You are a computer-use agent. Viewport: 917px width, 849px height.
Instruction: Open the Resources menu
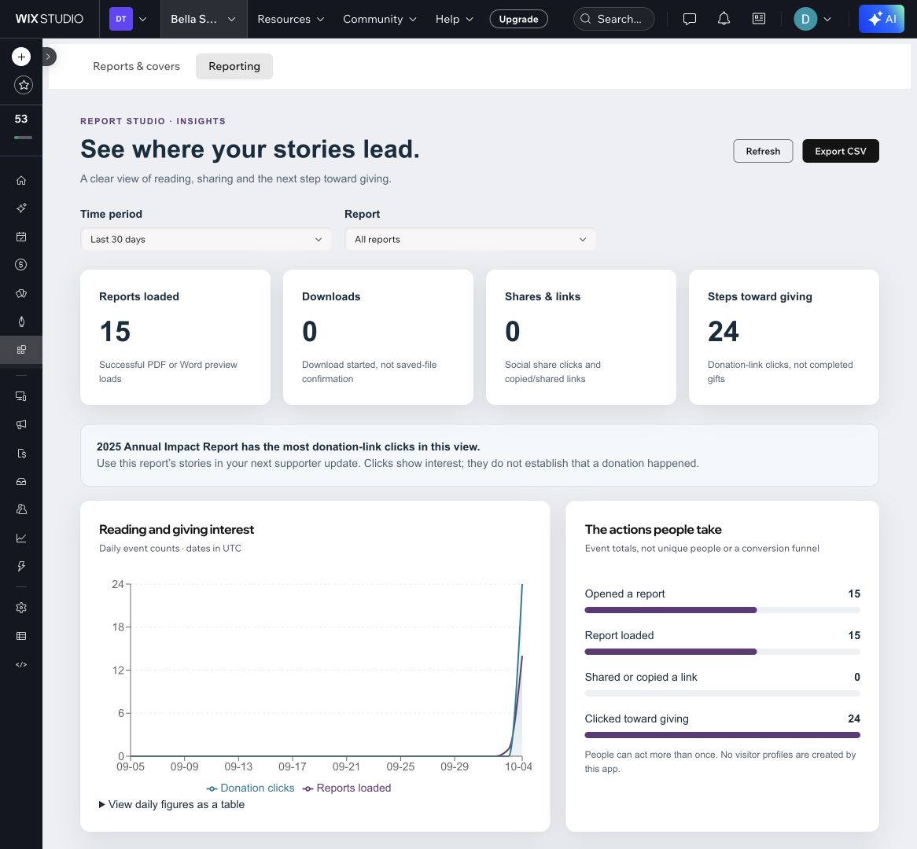pos(291,19)
